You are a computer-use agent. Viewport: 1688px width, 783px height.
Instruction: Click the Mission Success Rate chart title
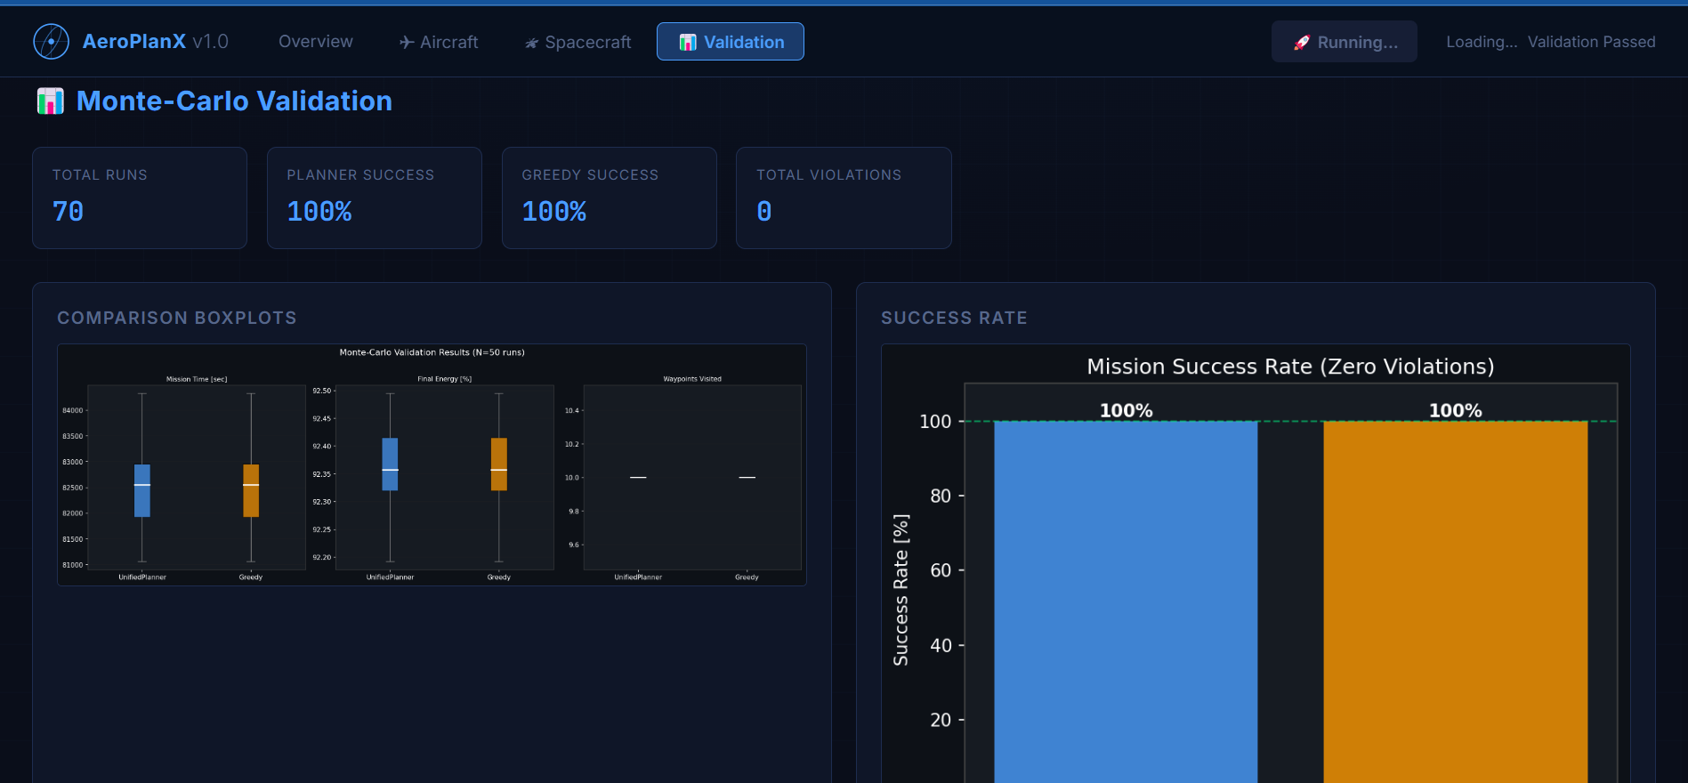[1290, 367]
